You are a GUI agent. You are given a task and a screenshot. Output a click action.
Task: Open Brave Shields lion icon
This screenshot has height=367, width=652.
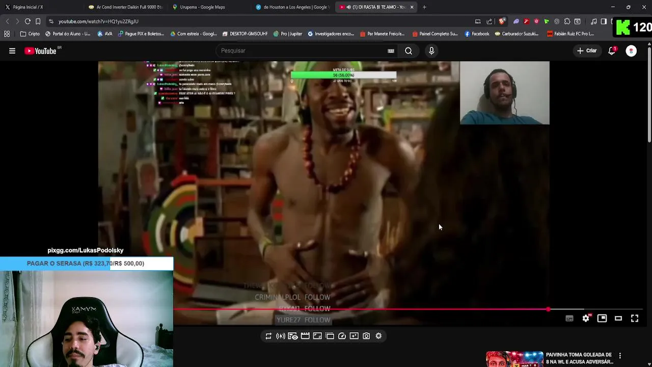[502, 21]
